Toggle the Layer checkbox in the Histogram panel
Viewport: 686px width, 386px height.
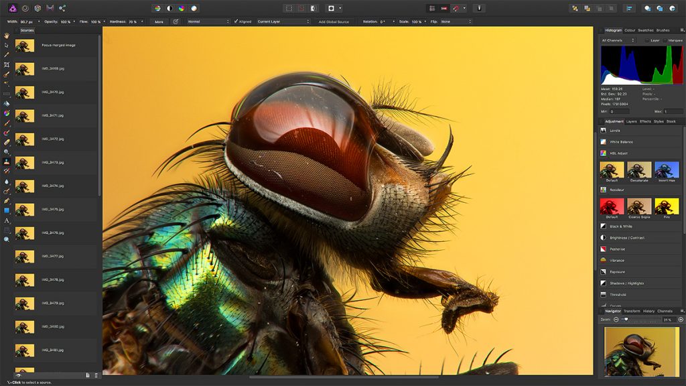coord(647,40)
